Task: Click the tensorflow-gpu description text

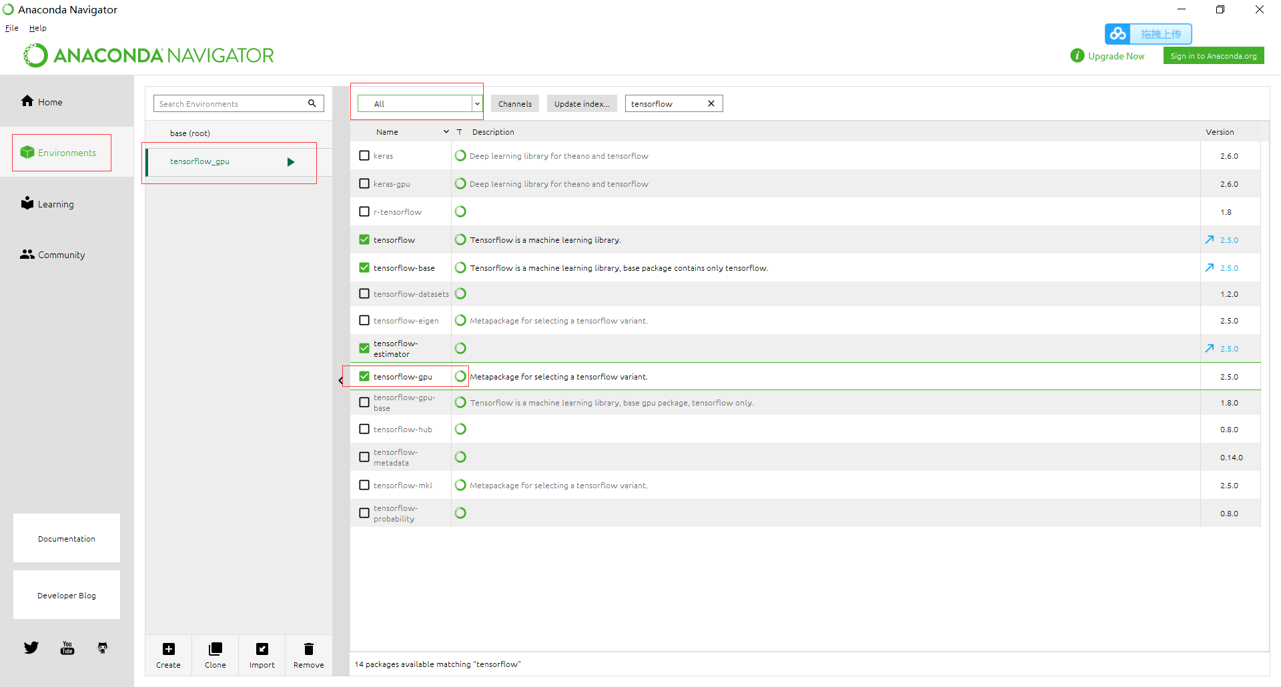Action: 558,377
